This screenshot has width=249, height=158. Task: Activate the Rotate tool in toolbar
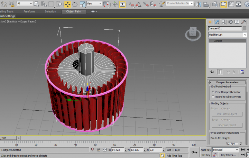pyautogui.click(x=75, y=4)
